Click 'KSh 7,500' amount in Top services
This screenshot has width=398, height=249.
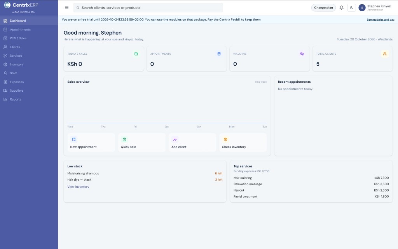[382, 178]
